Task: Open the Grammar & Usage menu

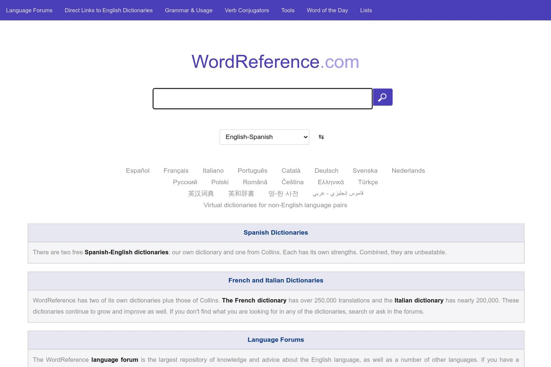Action: [189, 10]
